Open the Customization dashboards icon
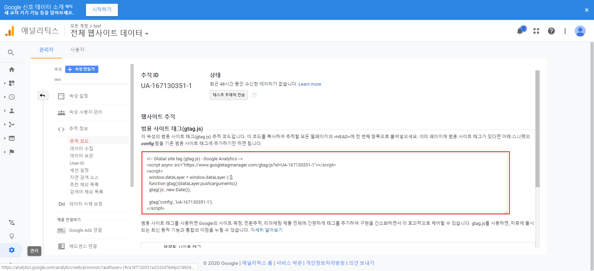Image resolution: width=594 pixels, height=271 pixels. [x=12, y=83]
